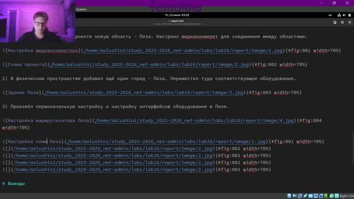Click the icon just left of 'Right Ctrl'
The height and width of the screenshot is (199, 354).
coord(337,196)
